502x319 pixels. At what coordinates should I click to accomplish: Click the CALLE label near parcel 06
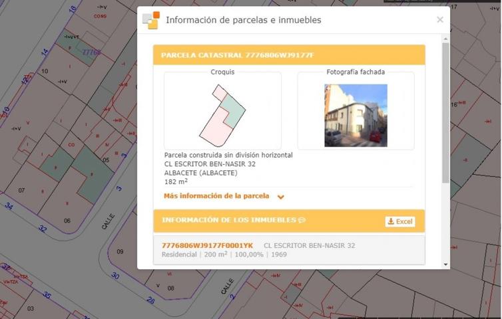pos(109,221)
